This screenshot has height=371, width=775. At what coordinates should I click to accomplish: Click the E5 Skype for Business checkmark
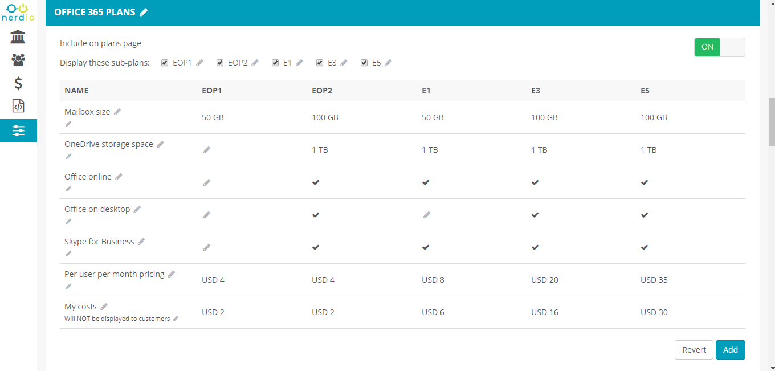(x=645, y=247)
